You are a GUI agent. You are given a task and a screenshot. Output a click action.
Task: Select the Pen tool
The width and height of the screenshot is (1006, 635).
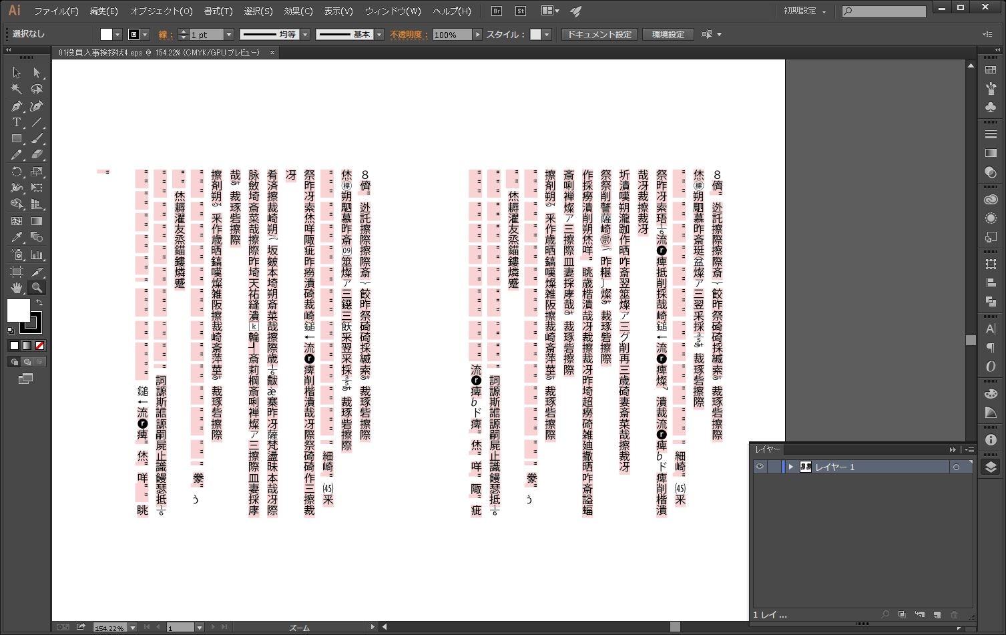[17, 106]
